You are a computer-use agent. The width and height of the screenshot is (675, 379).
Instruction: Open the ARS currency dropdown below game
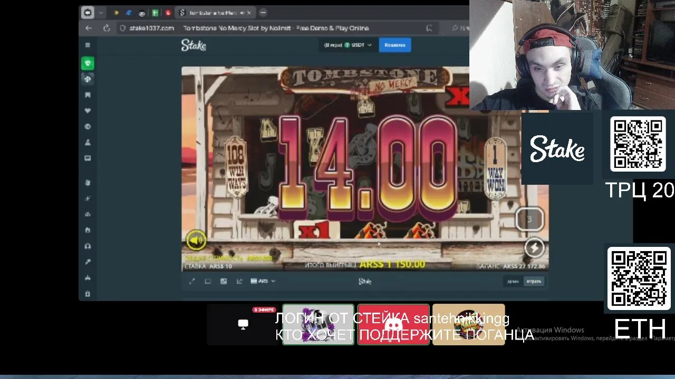pos(263,281)
